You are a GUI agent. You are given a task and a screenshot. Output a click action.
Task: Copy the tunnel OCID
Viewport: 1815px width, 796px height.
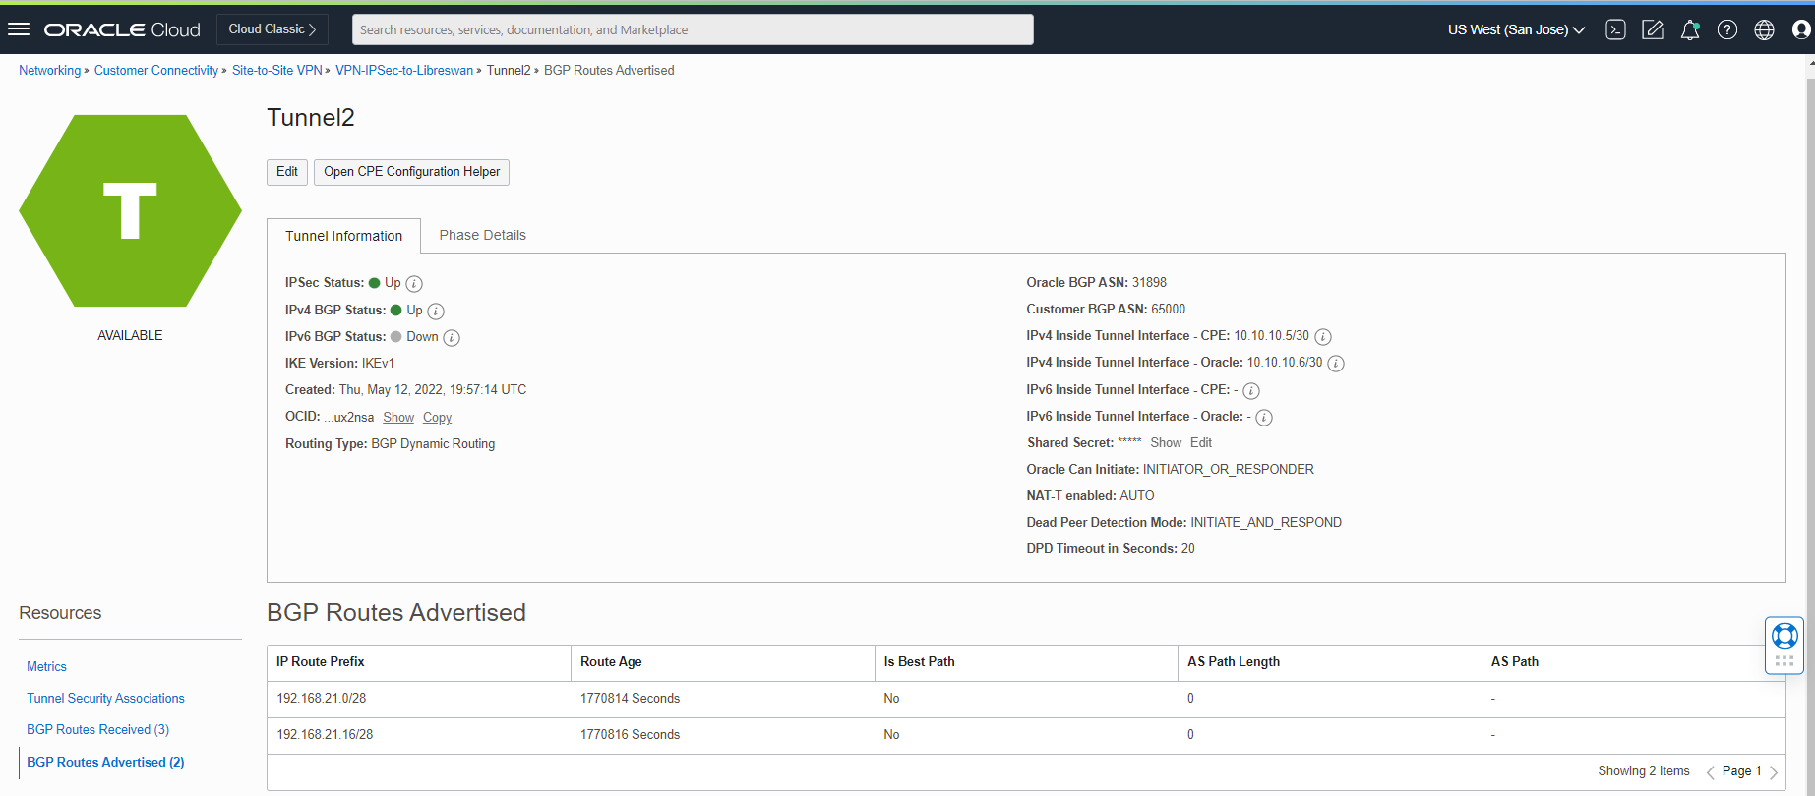[437, 418]
